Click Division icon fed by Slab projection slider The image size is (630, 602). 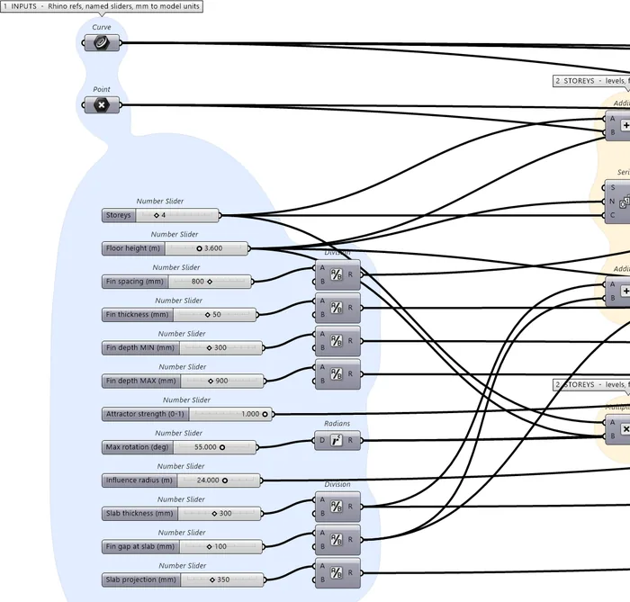click(337, 572)
